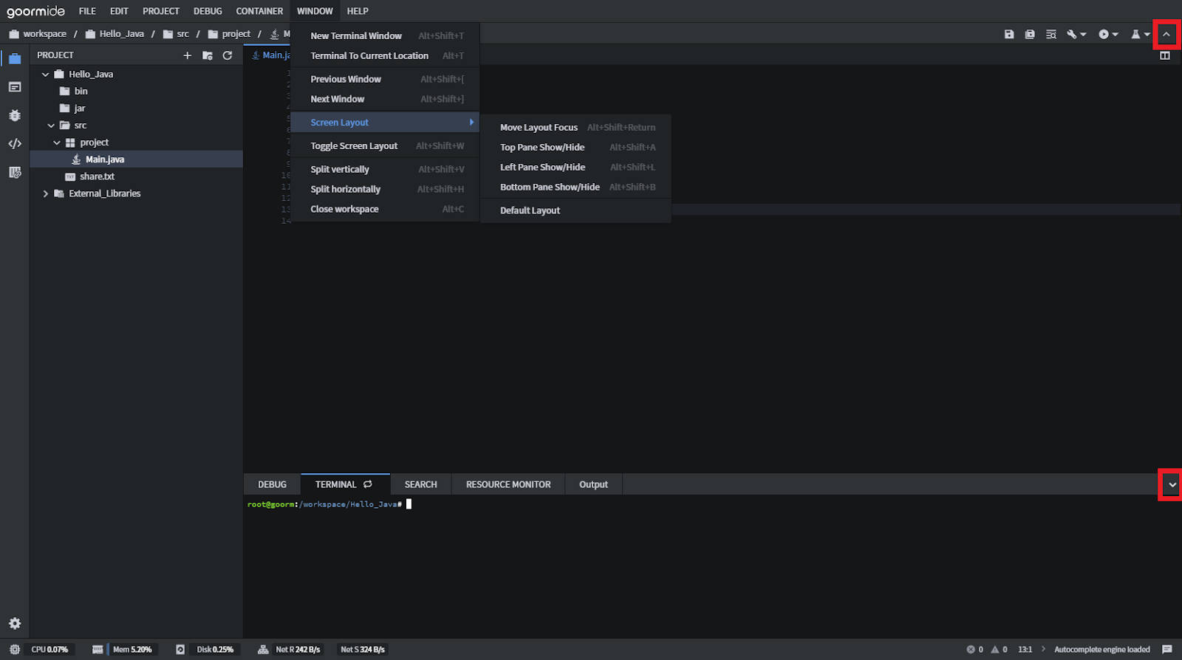Open the debug bug icon in sidebar

coord(15,116)
